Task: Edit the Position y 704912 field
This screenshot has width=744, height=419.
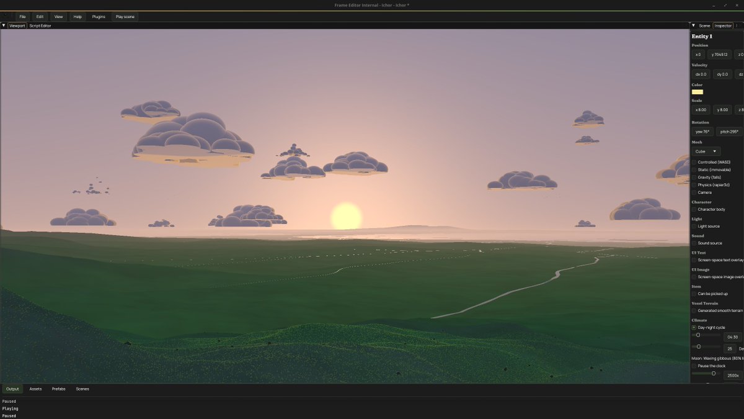Action: [720, 55]
